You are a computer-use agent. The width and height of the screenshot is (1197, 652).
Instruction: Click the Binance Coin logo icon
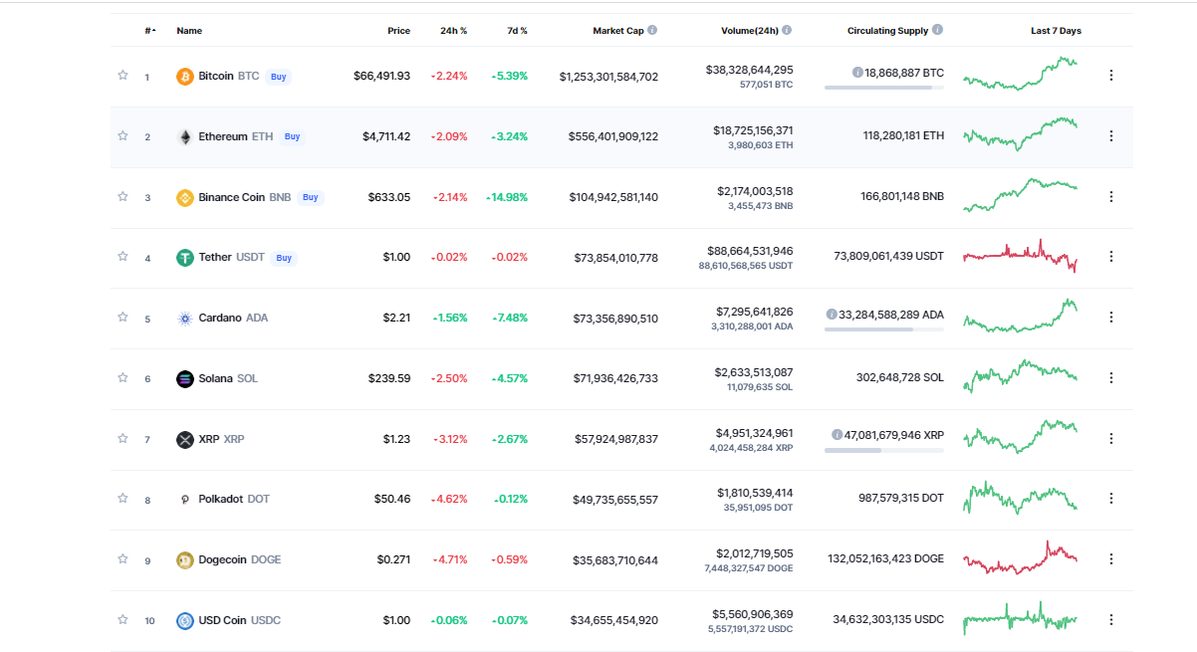pos(184,197)
